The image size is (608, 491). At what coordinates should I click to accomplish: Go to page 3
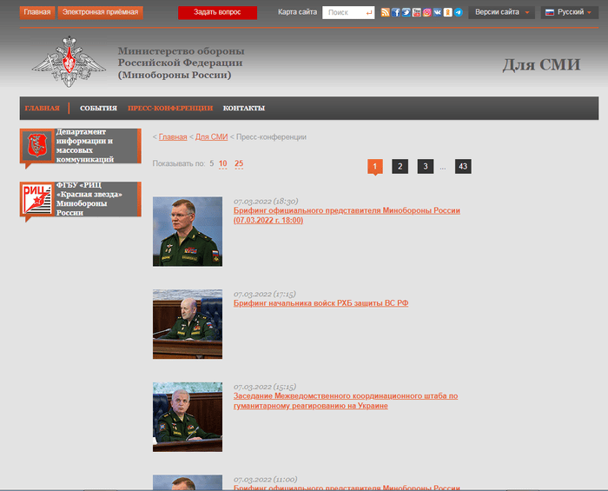tap(426, 166)
